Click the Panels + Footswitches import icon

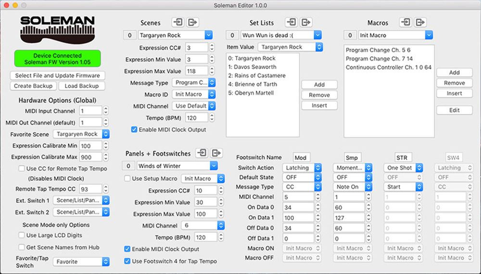pos(203,153)
